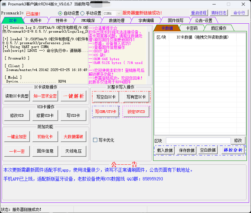
Task: Switch to the 低频卡 tab
Action: [36, 20]
